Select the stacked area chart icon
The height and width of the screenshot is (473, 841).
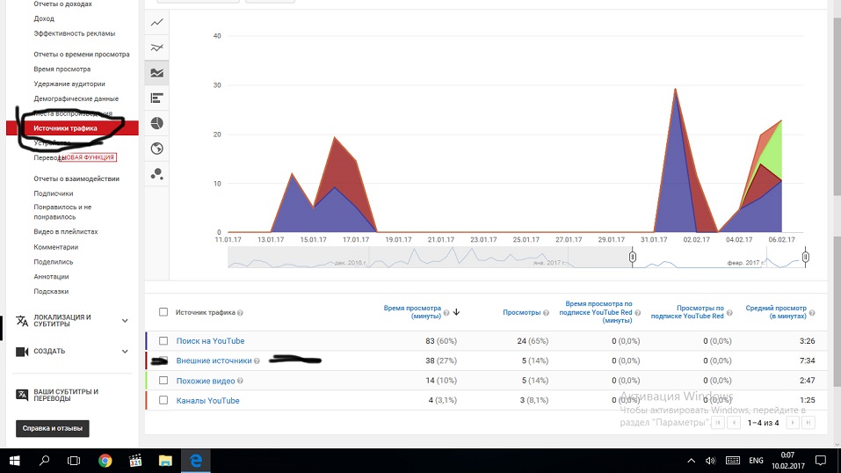156,73
